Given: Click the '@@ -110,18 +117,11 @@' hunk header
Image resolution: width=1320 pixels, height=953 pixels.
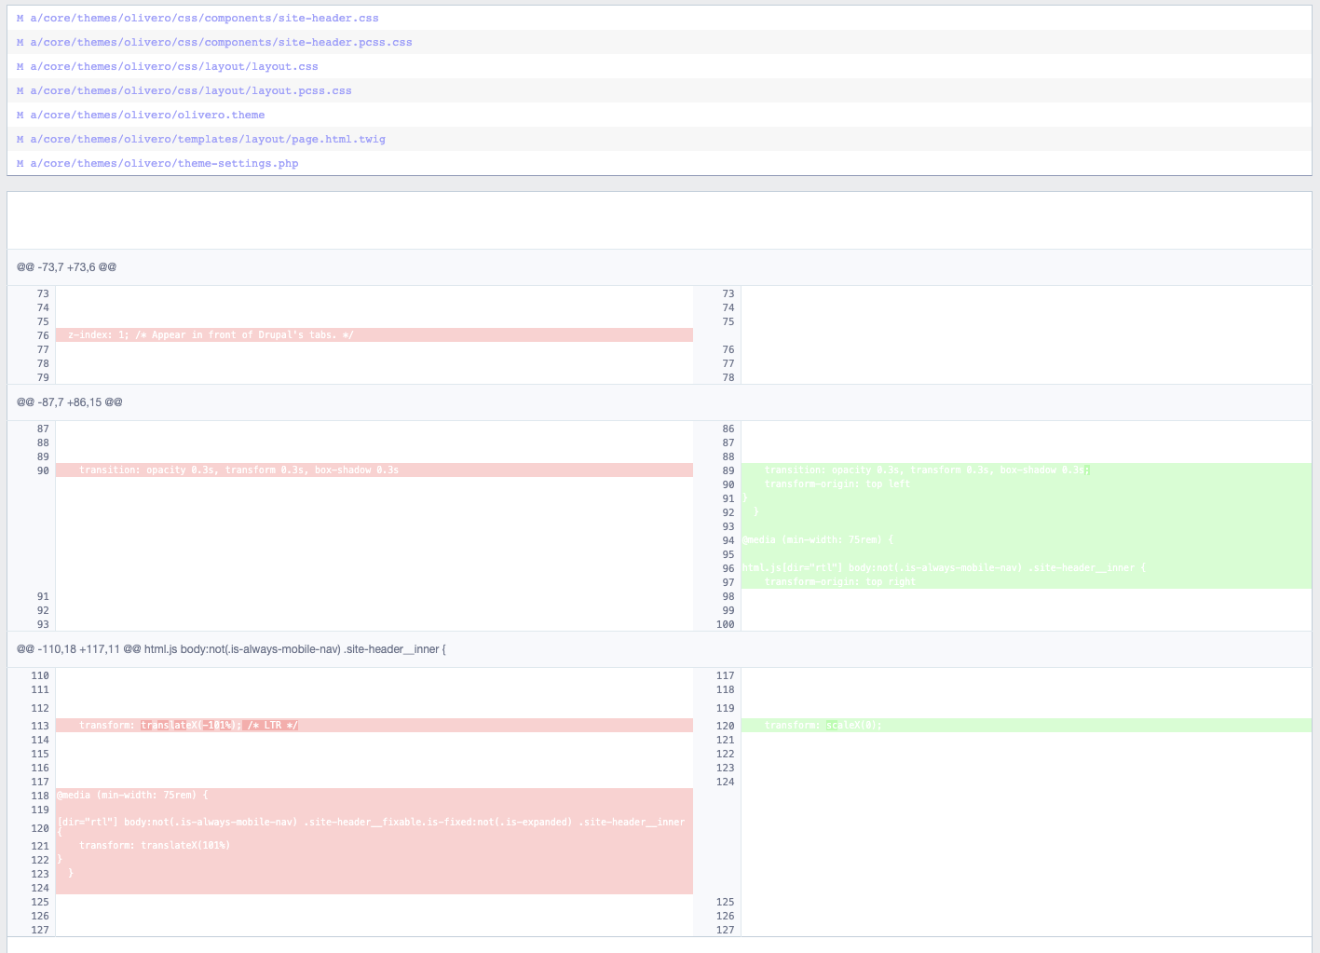Looking at the screenshot, I should (x=660, y=649).
